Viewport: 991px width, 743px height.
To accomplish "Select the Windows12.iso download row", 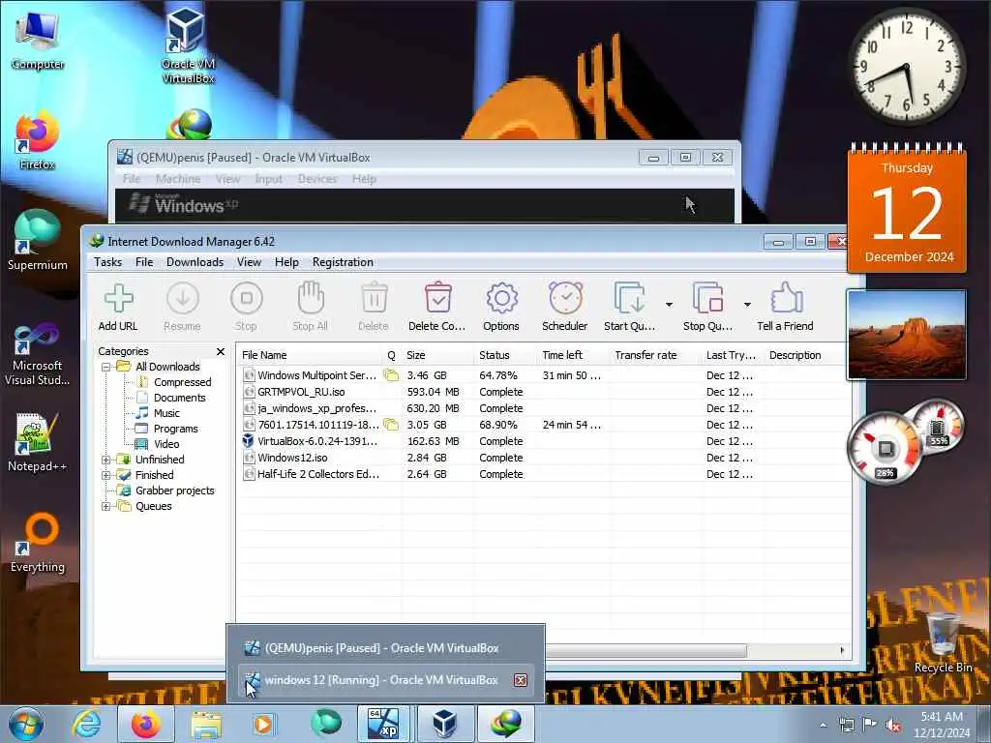I will (x=544, y=458).
